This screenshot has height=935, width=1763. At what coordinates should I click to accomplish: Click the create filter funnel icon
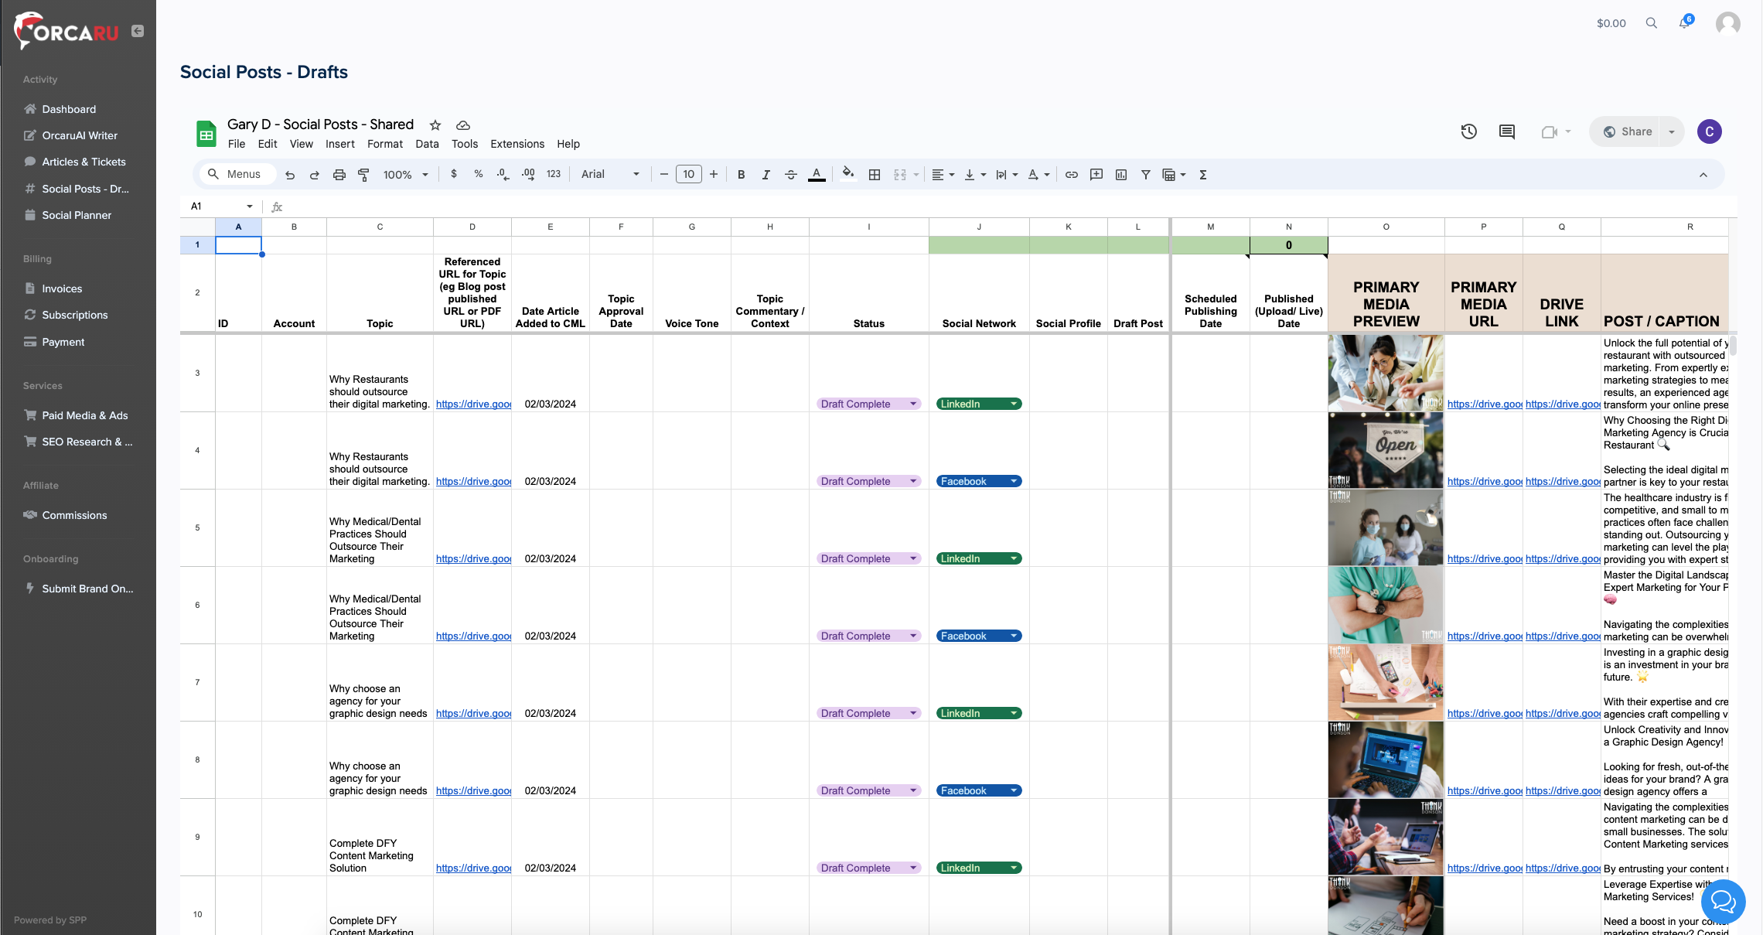tap(1145, 175)
